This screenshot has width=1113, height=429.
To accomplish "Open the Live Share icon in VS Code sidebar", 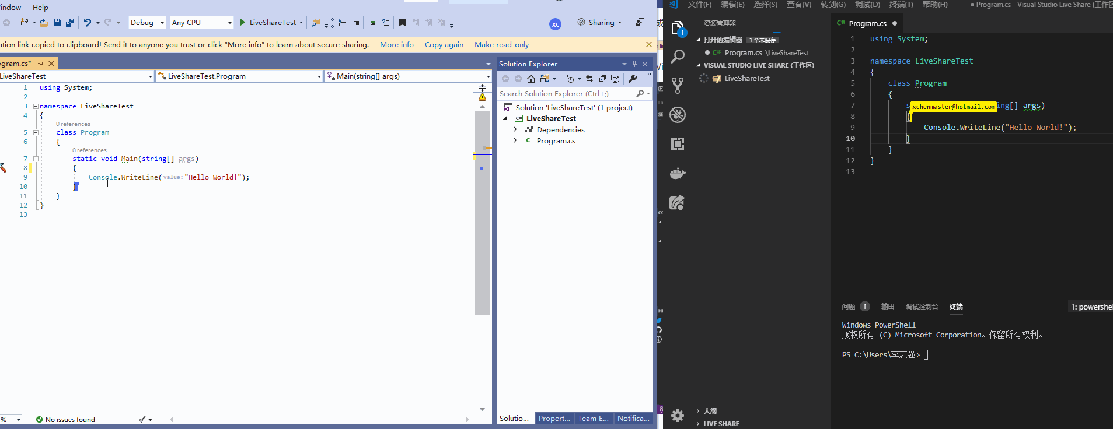I will [x=678, y=202].
